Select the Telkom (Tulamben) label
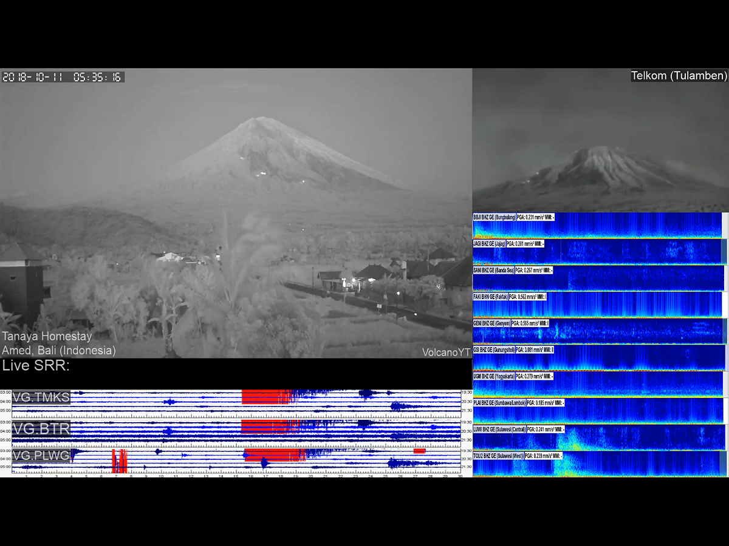The width and height of the screenshot is (729, 546). [679, 76]
